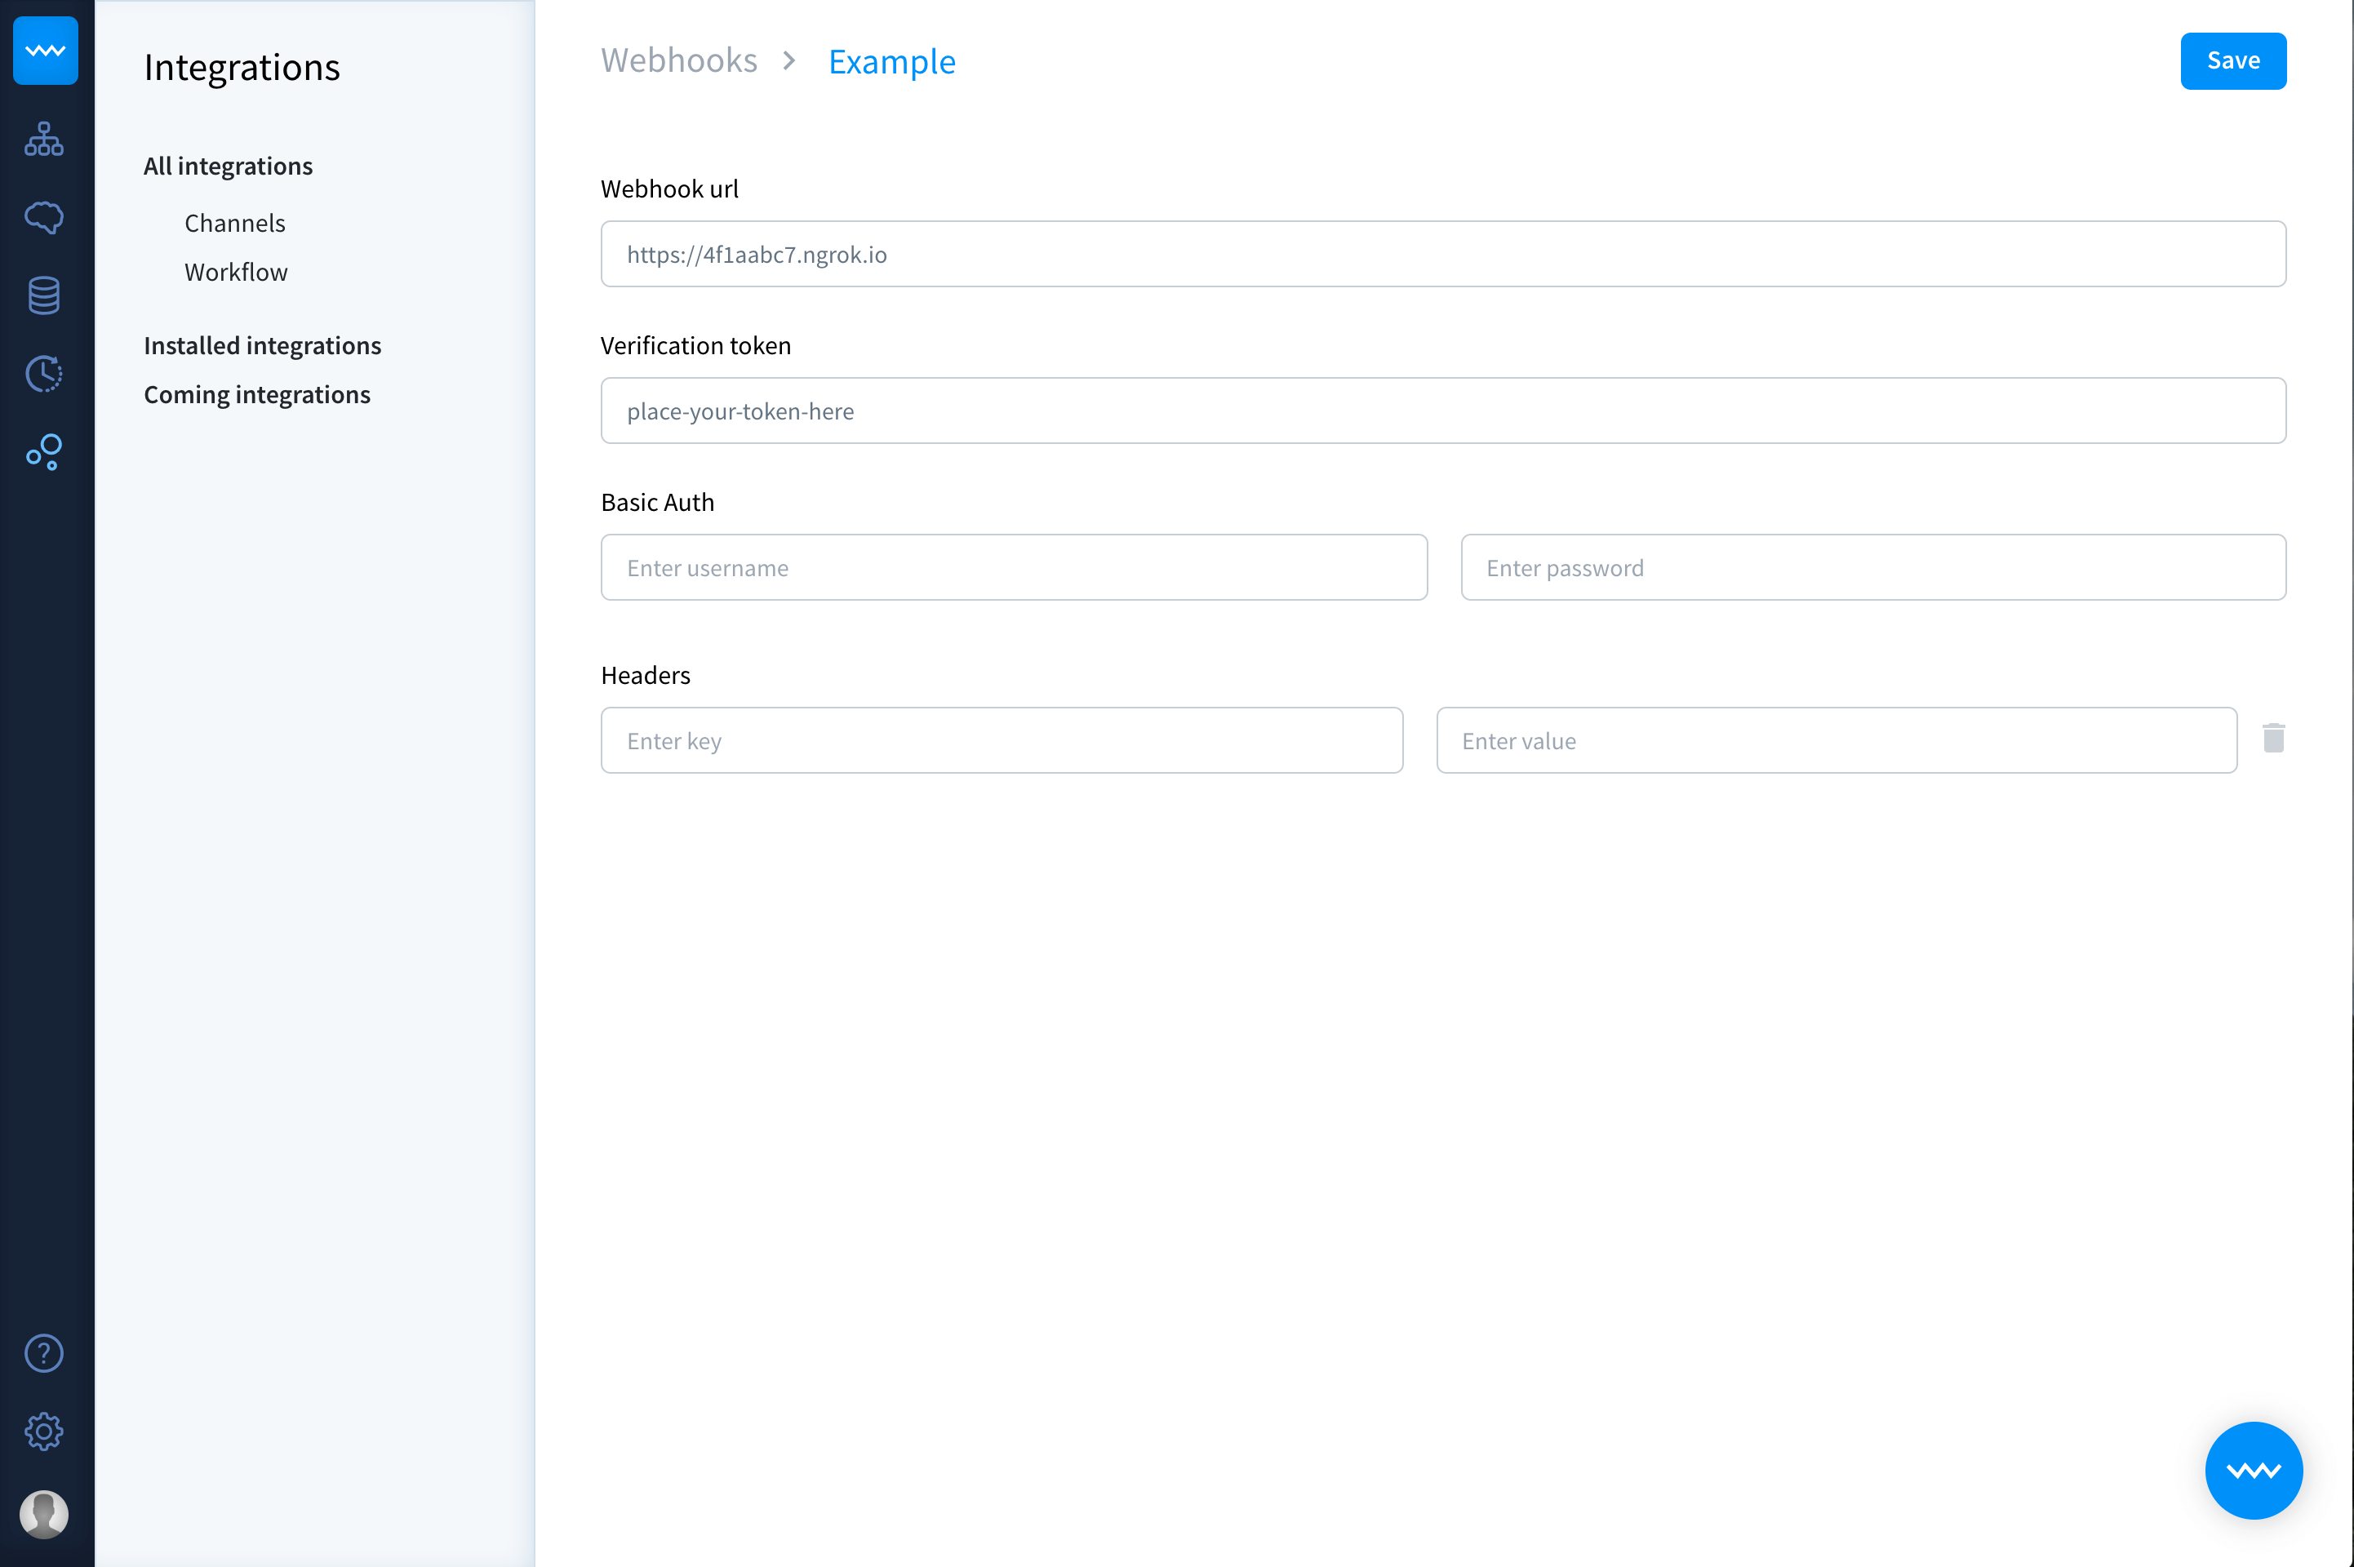The image size is (2354, 1567).
Task: Open the clock history sidebar icon
Action: pyautogui.click(x=44, y=374)
